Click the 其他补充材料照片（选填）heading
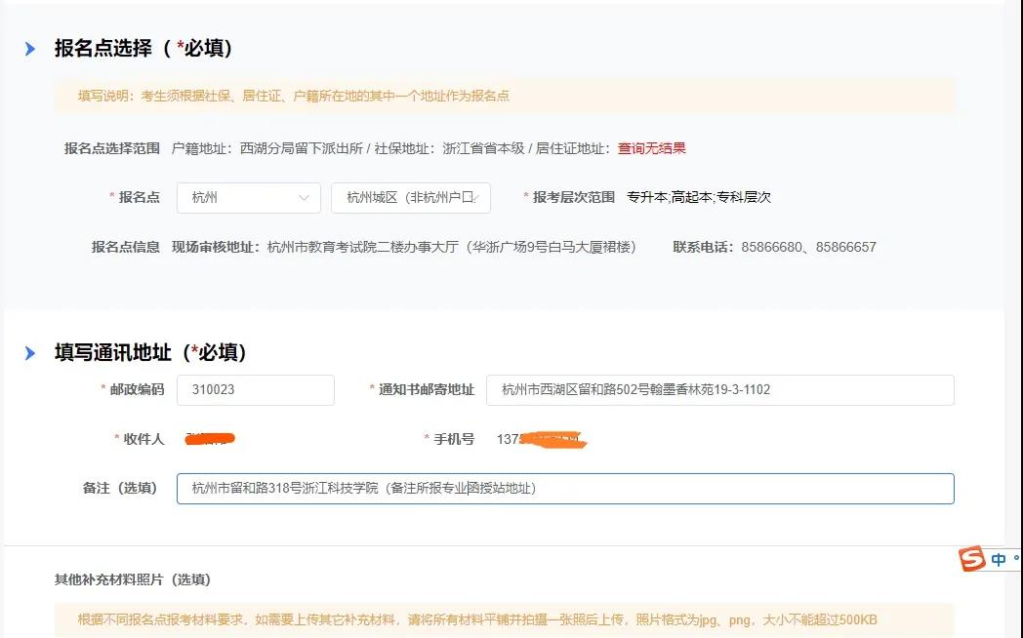This screenshot has height=638, width=1023. (x=132, y=578)
